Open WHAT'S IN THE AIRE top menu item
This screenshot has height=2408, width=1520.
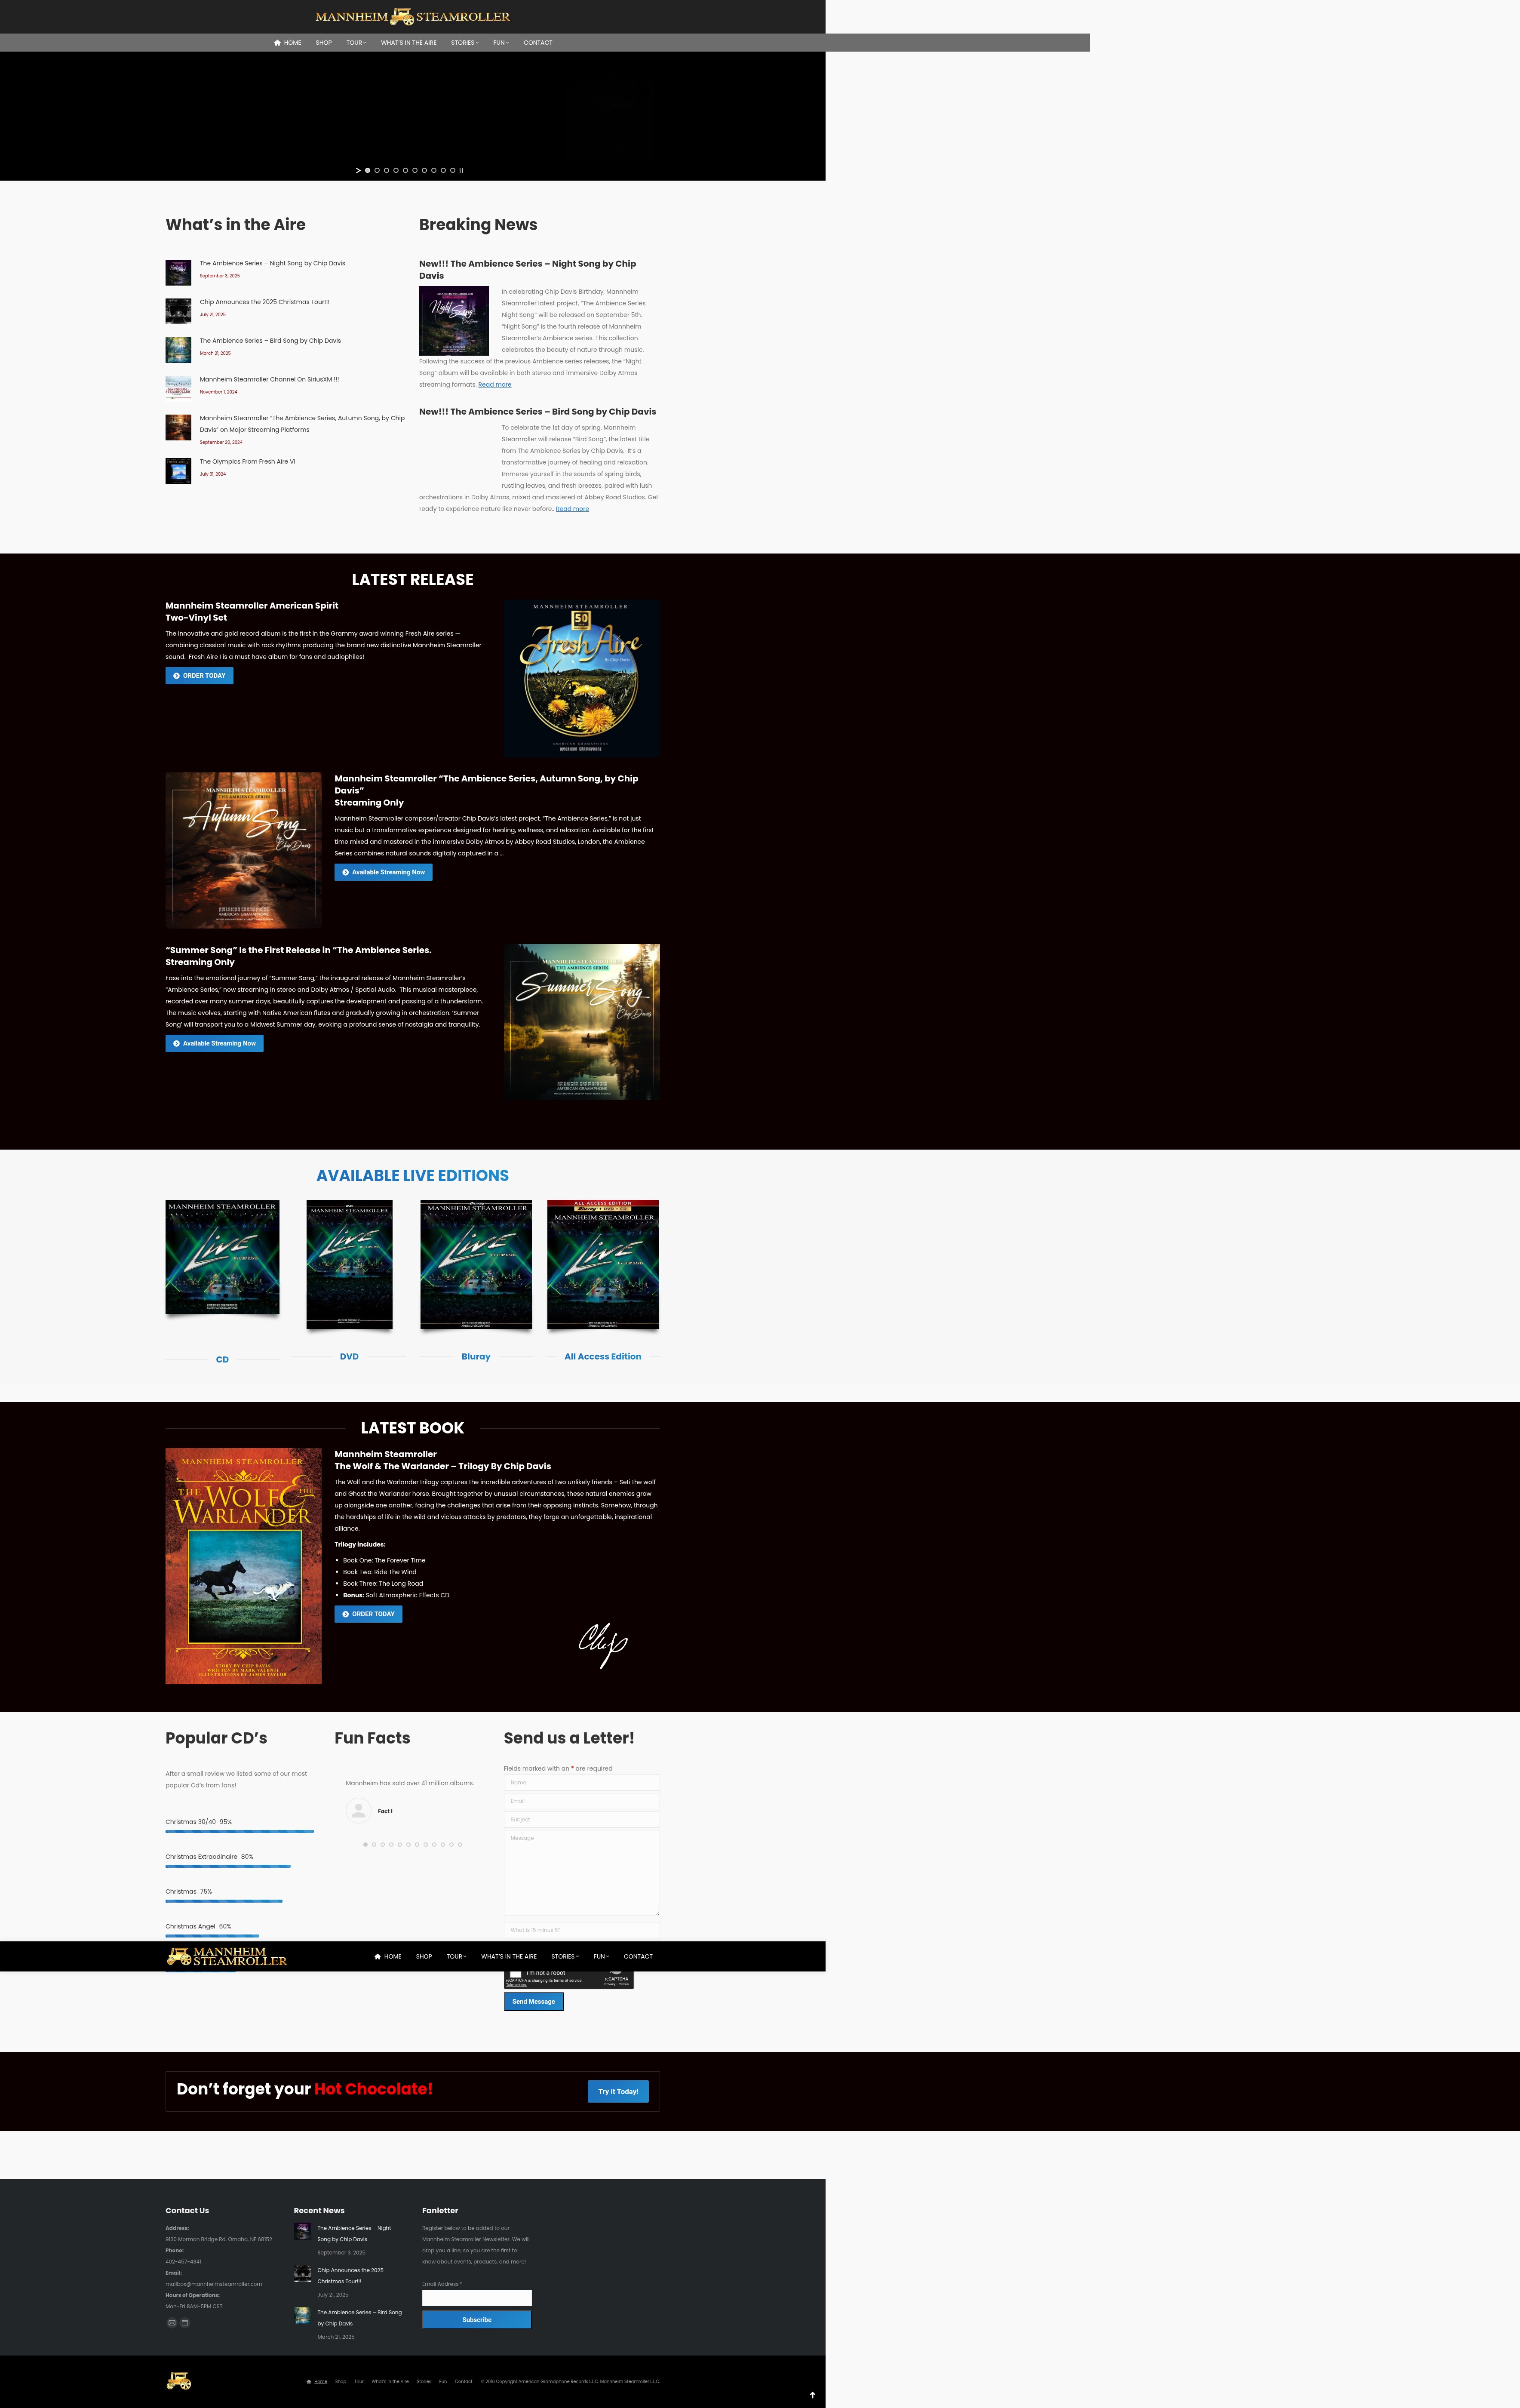point(408,43)
